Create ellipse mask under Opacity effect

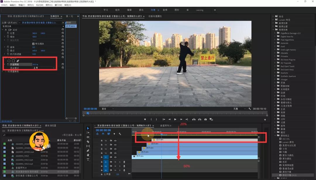click(9, 61)
